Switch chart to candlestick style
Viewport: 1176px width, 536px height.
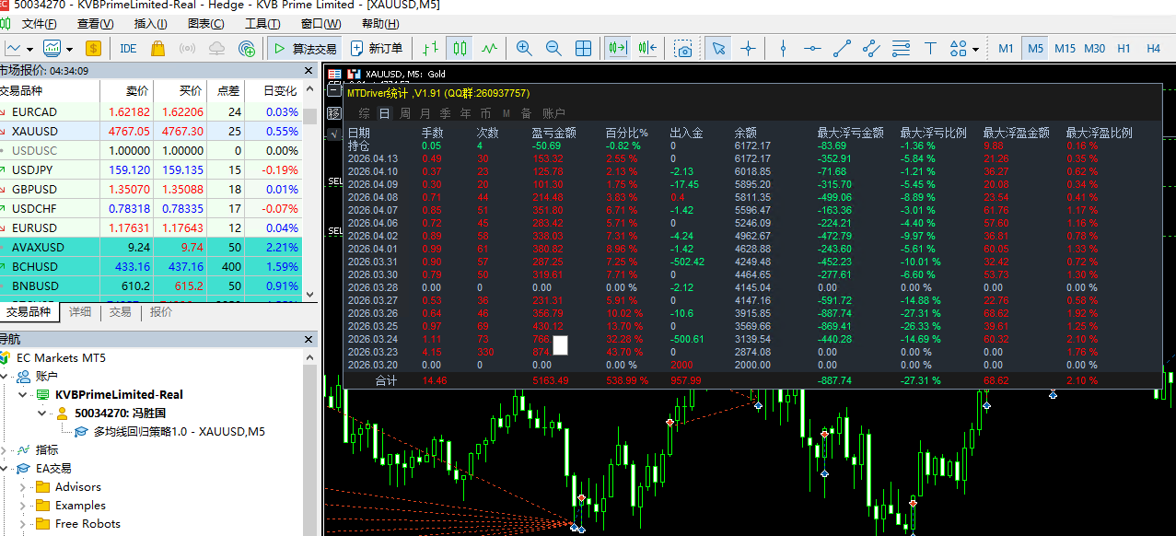coord(460,48)
